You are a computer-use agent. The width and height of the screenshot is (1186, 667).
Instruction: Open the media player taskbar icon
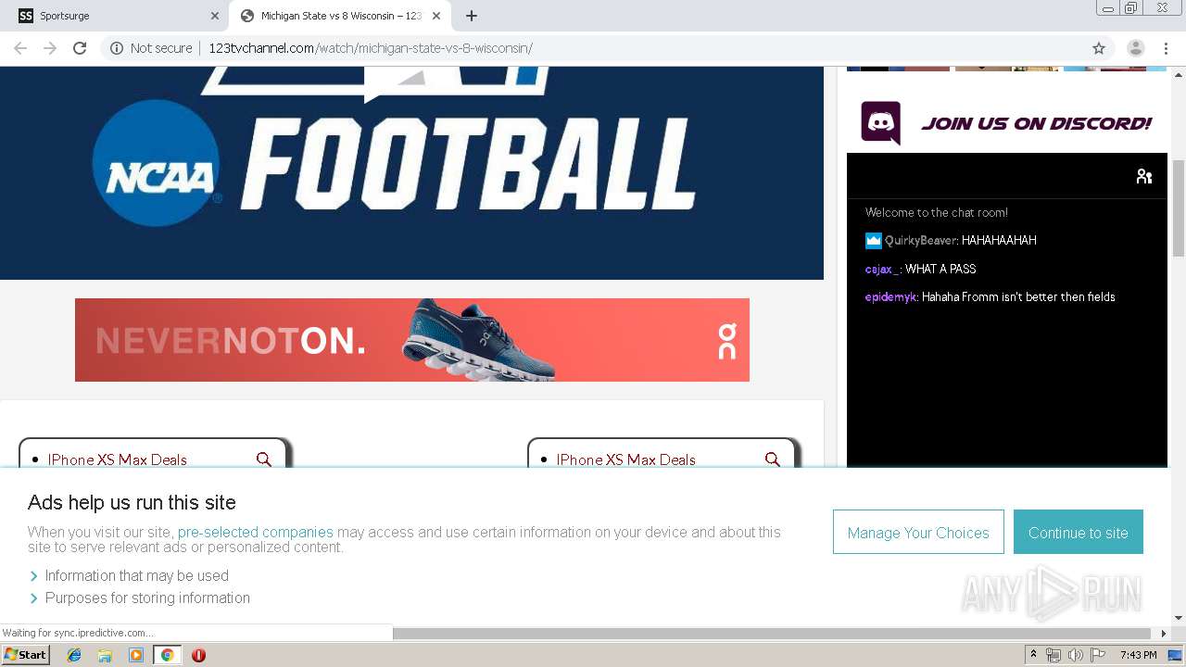click(x=136, y=655)
